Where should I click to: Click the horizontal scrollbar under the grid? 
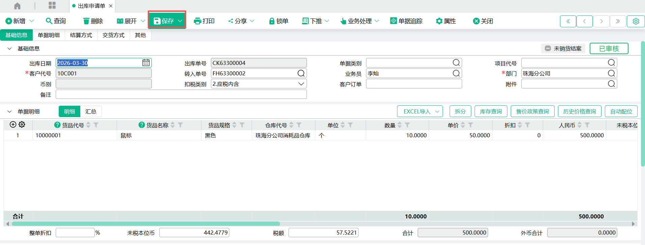coord(146,224)
